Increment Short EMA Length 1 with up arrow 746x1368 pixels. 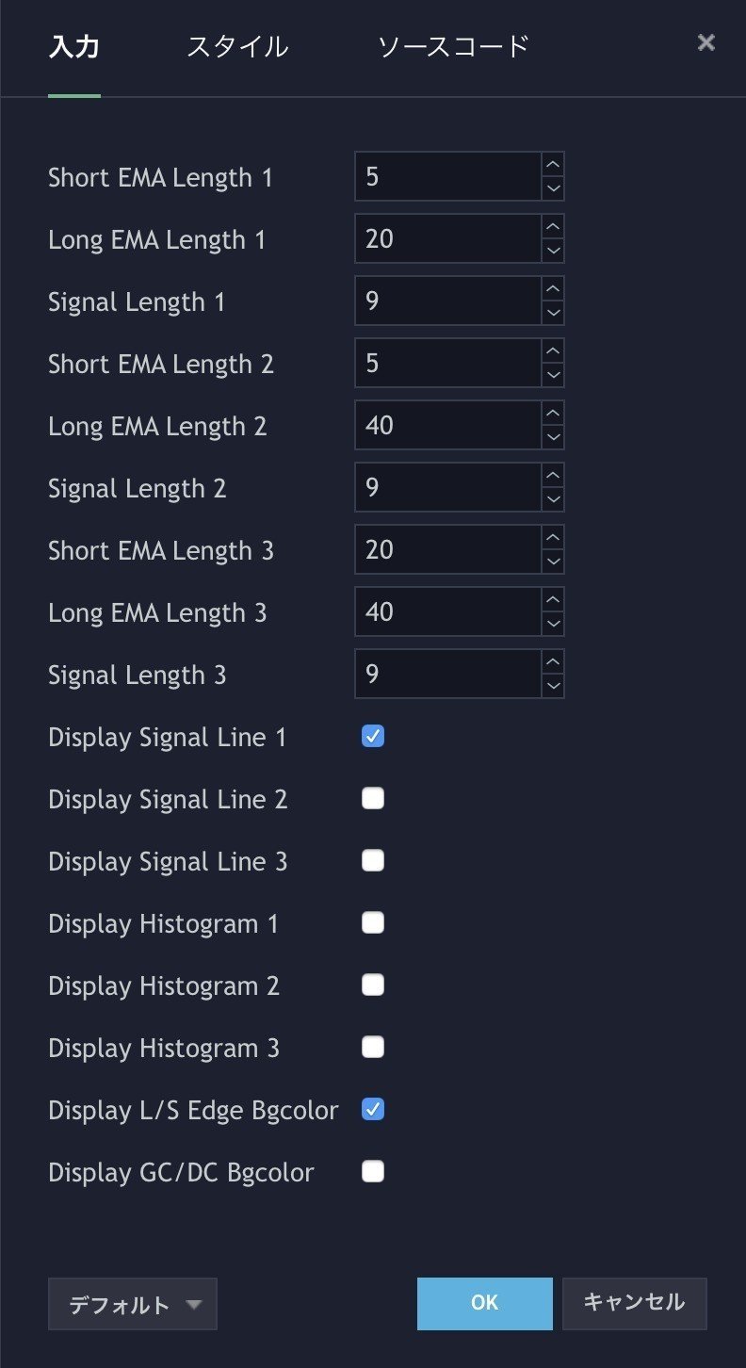554,167
